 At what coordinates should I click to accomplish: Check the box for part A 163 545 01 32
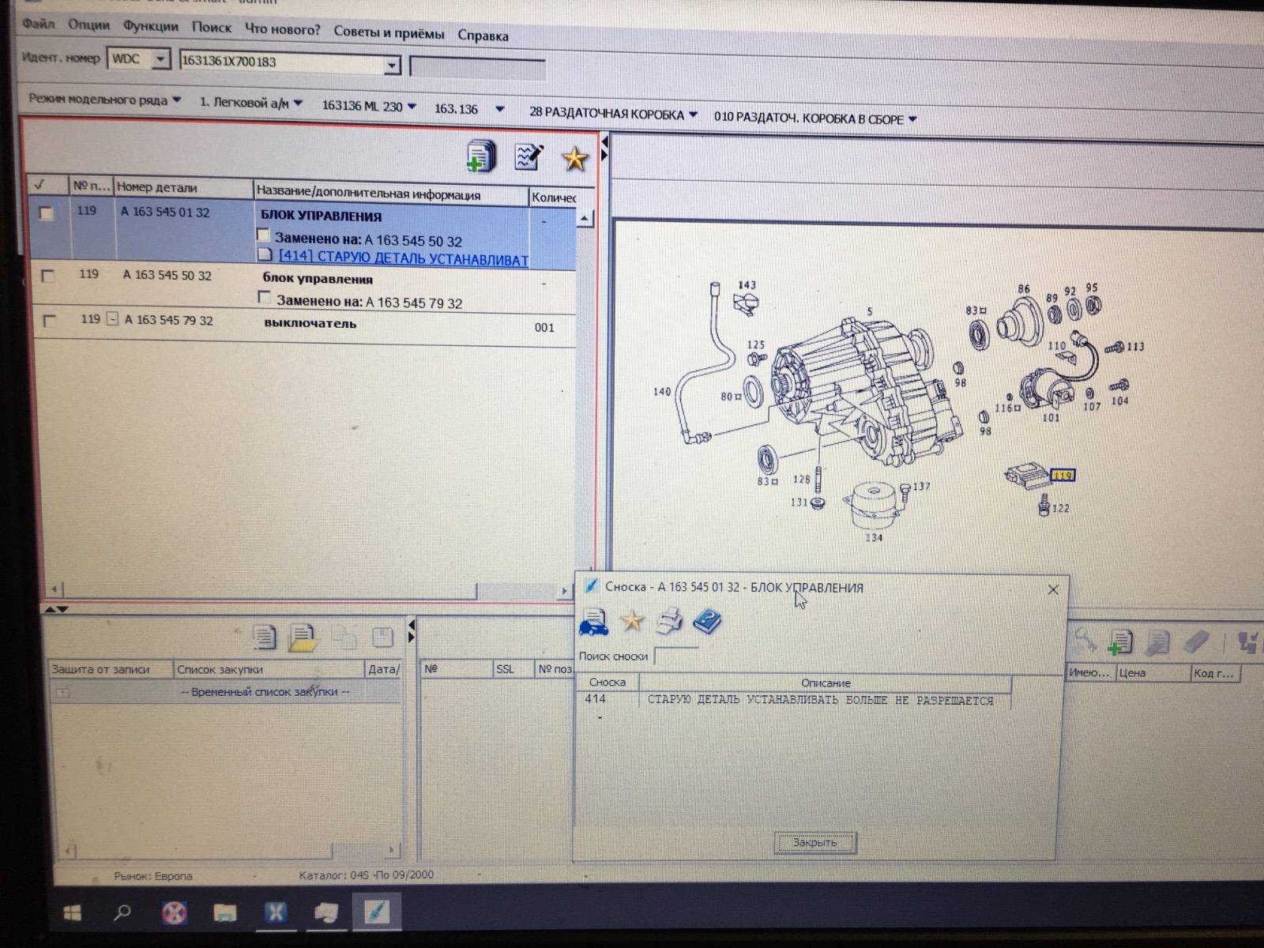tap(47, 213)
